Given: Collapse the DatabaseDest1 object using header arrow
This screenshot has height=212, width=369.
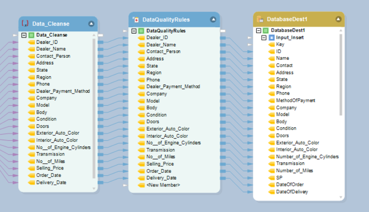Looking at the screenshot, I should click(x=338, y=19).
